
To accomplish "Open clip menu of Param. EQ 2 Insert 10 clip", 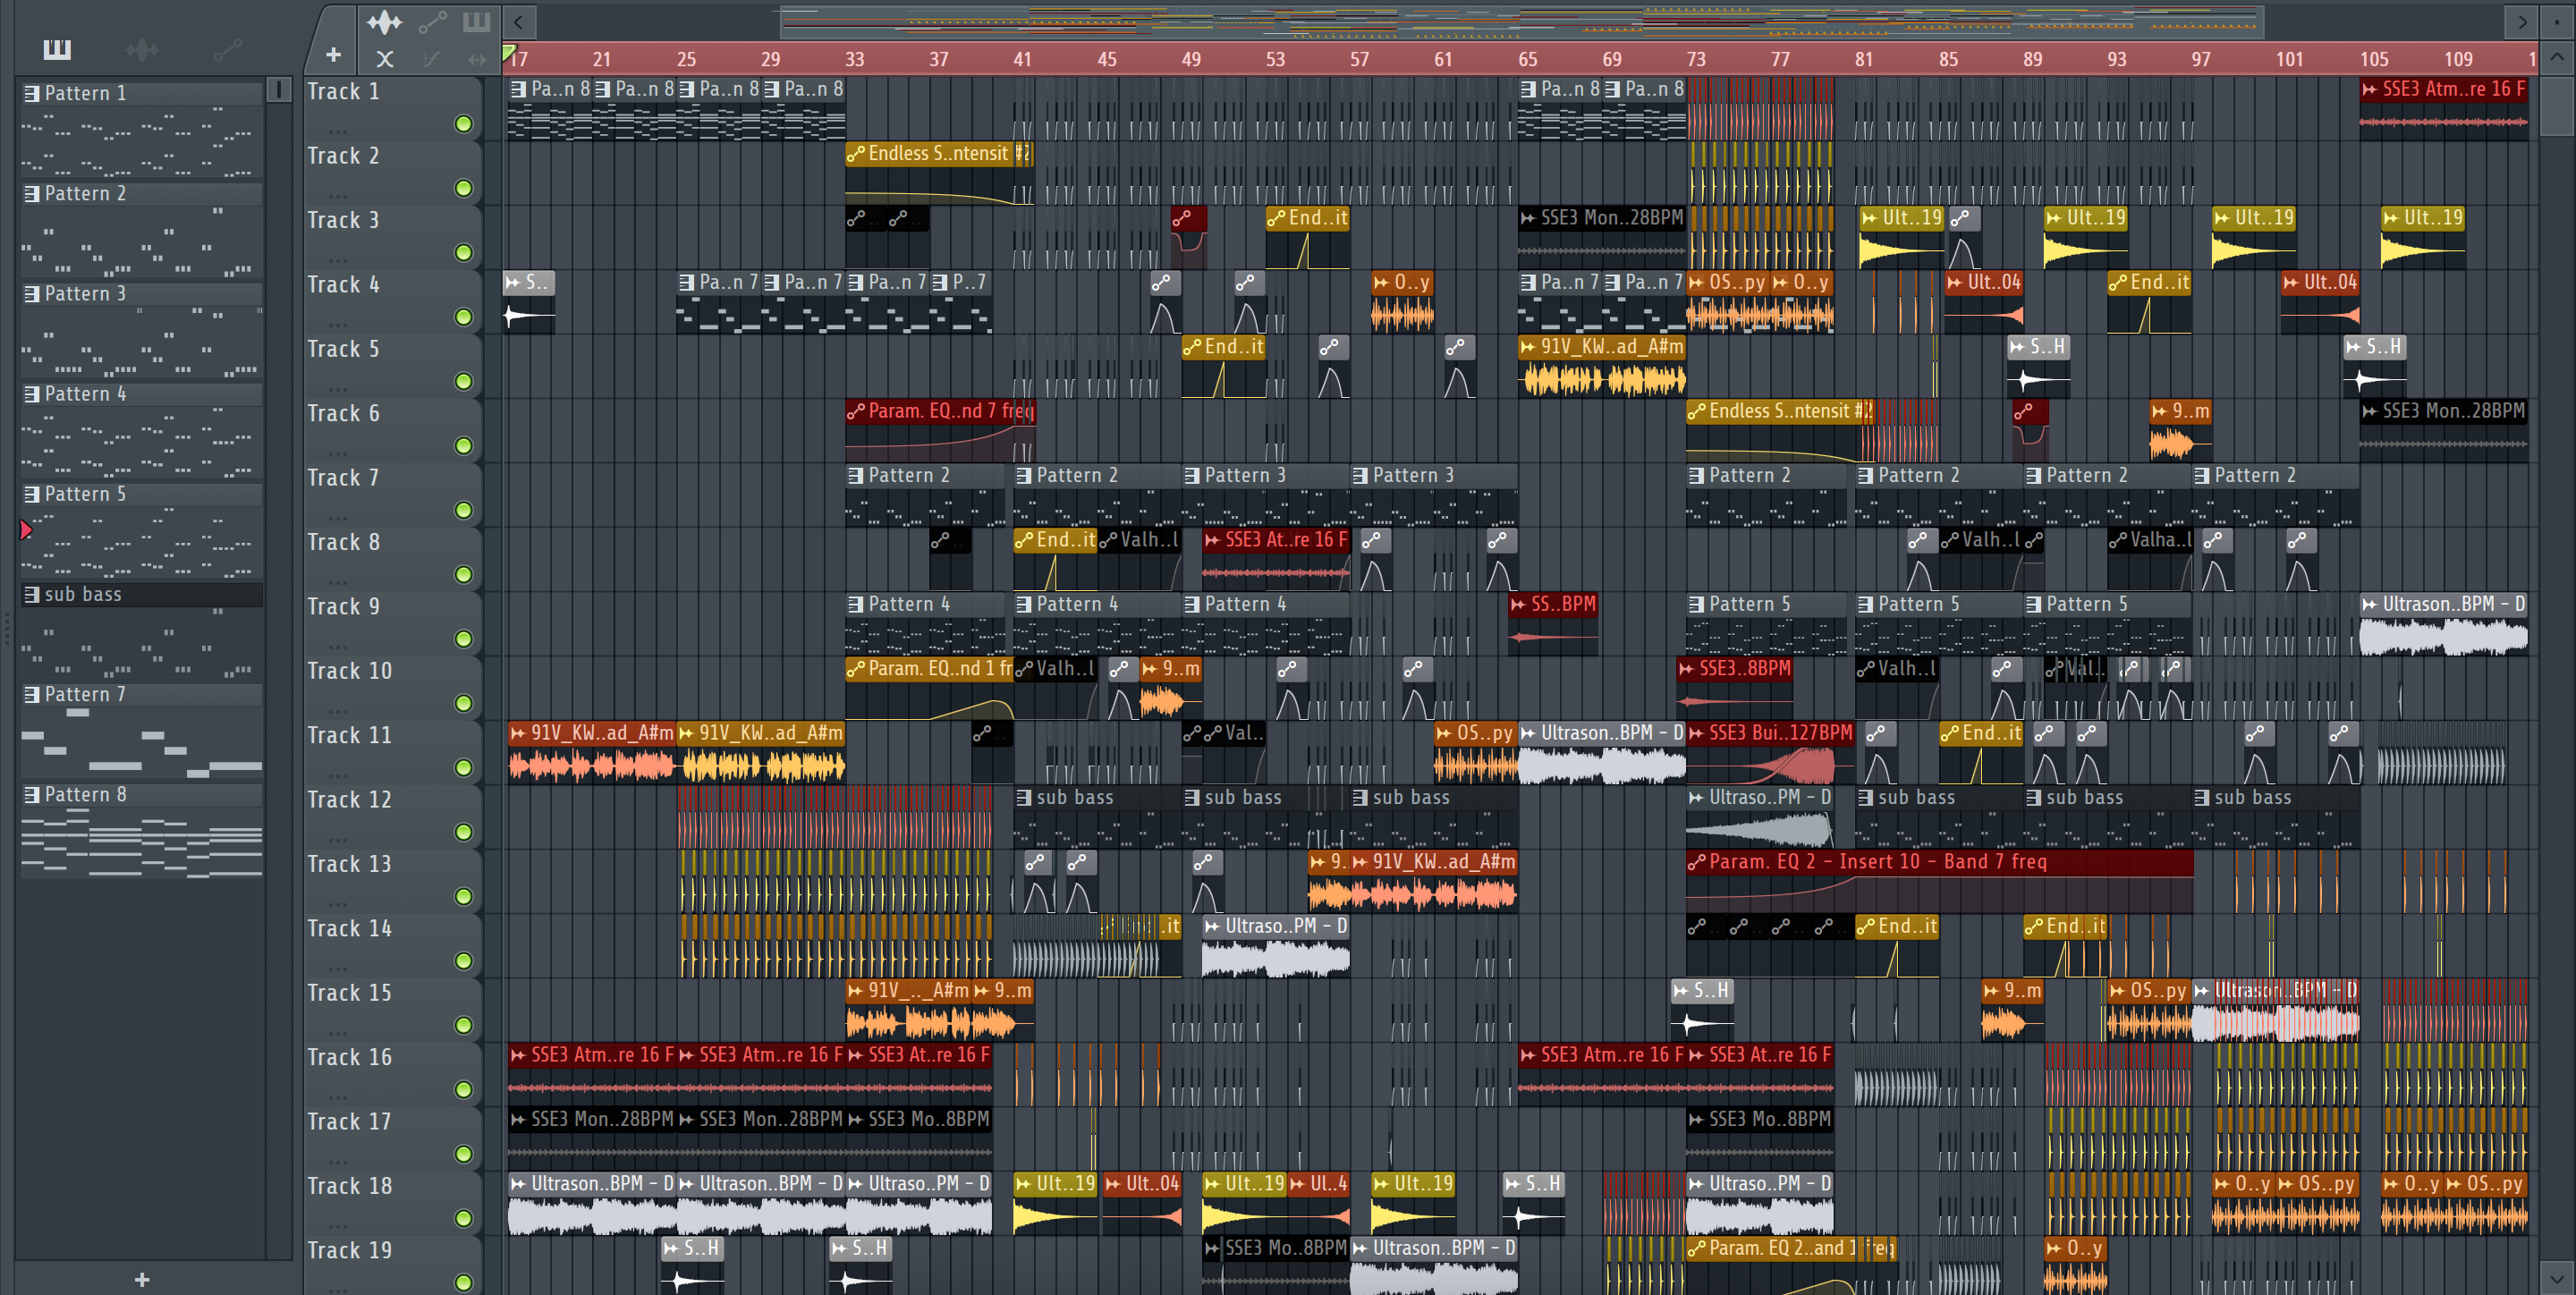I will tap(1697, 862).
